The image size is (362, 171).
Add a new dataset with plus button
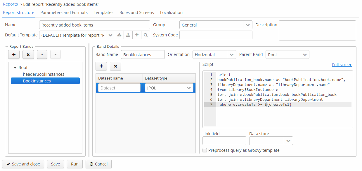point(101,66)
